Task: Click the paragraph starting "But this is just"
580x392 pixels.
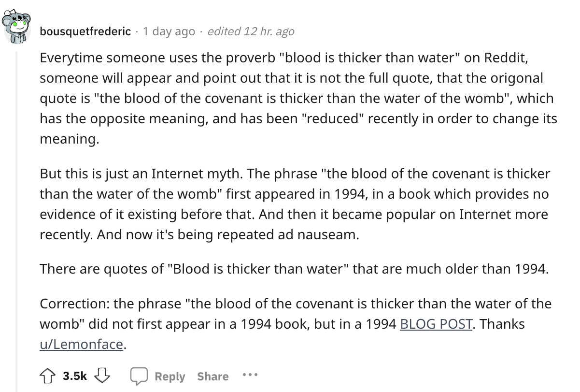Action: click(290, 203)
